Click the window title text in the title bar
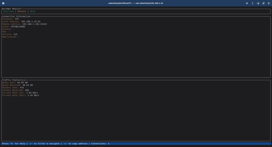 tap(136, 3)
